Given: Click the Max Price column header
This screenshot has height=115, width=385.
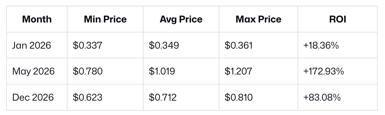Looking at the screenshot, I should coord(258,19).
